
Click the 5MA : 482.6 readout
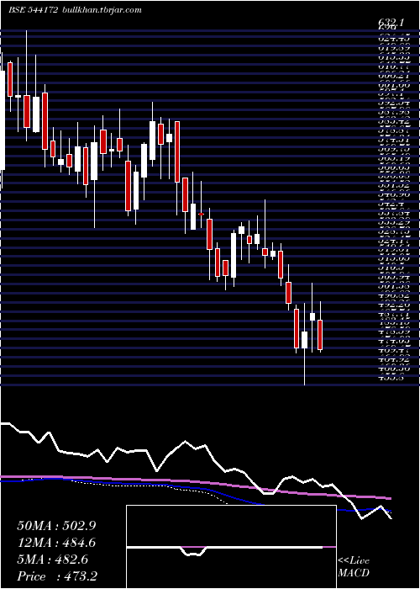click(x=53, y=560)
